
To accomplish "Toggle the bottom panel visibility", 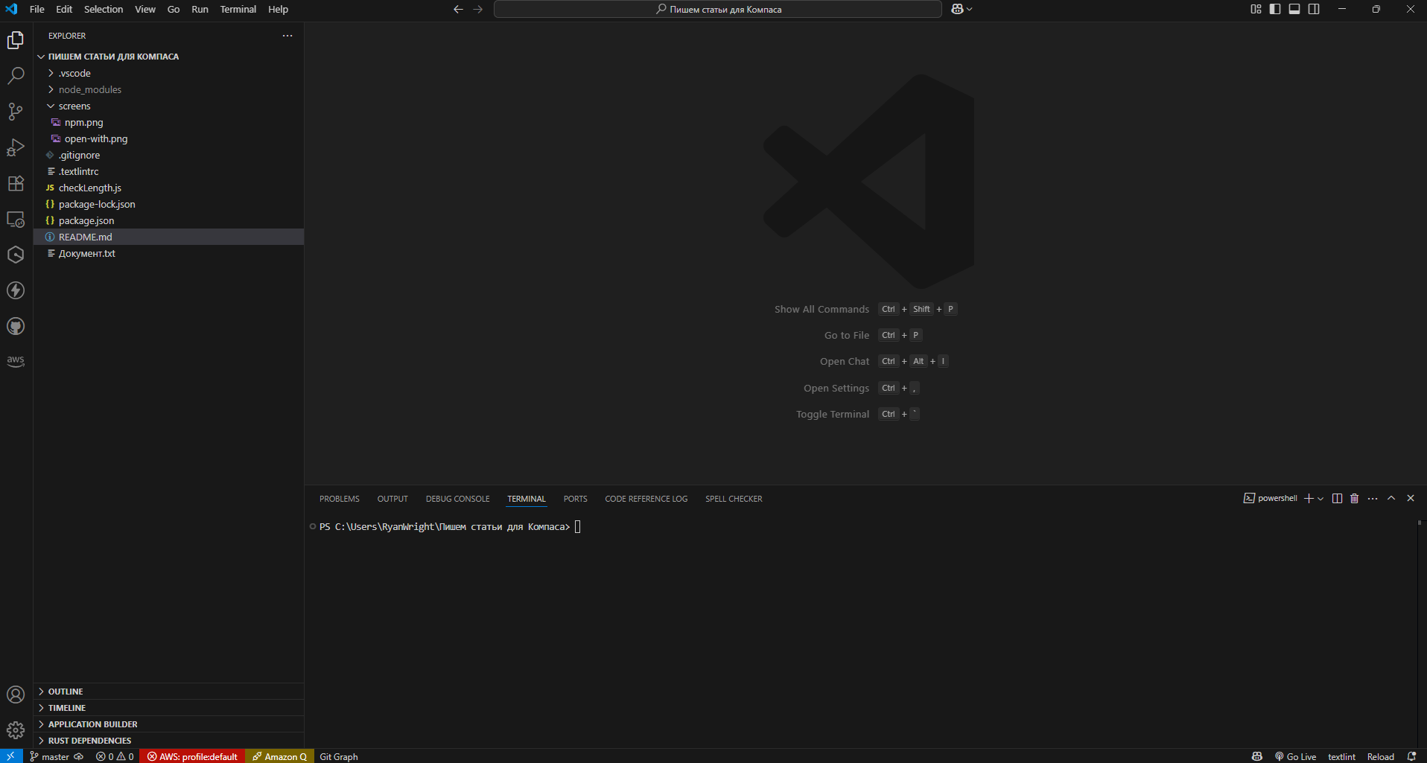I will click(x=1294, y=9).
